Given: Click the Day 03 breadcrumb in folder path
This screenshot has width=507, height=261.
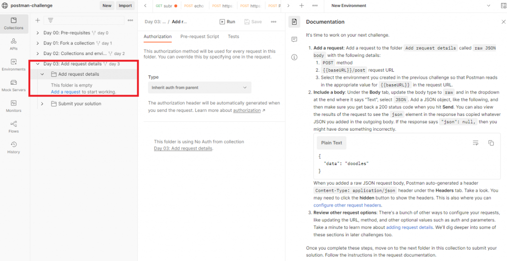Looking at the screenshot, I should click(x=155, y=22).
